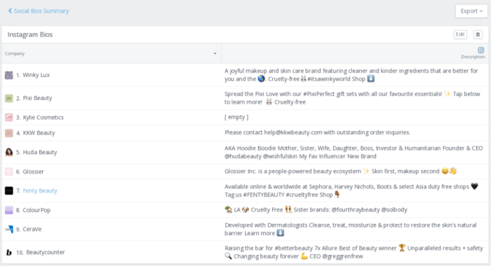Click the Kylie Cosmetics logo icon

click(x=9, y=118)
